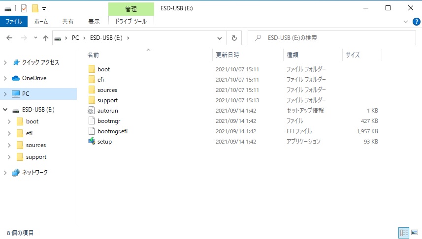Viewport: 422px width, 239px height.
Task: Select ESD-USB (E:) in the navigation pane
Action: click(38, 109)
